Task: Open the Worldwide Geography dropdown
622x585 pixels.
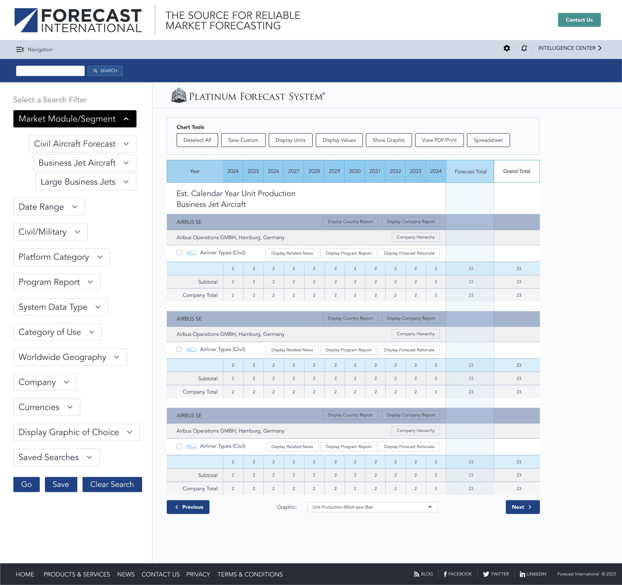Action: [70, 357]
